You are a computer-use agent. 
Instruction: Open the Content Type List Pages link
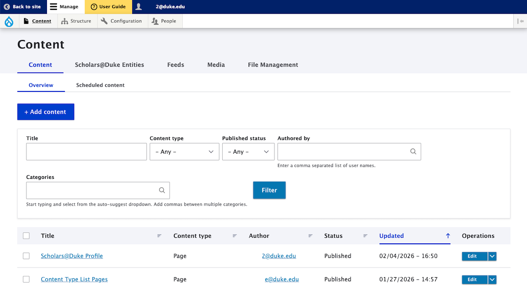74,279
